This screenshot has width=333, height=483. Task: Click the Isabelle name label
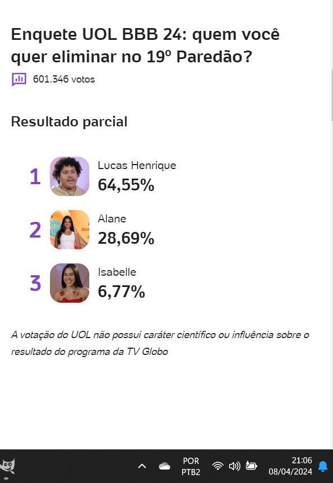click(x=117, y=272)
